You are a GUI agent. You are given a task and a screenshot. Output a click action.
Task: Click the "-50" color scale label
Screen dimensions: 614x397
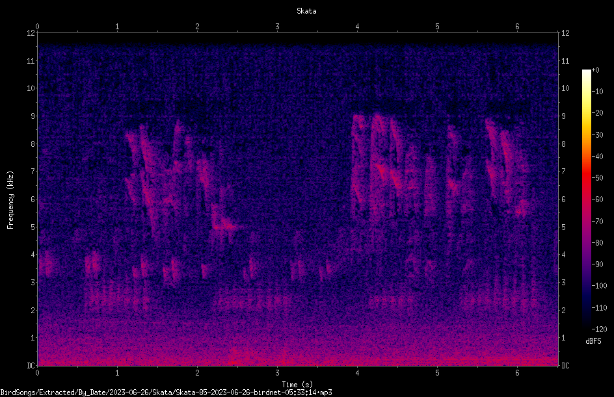(597, 178)
